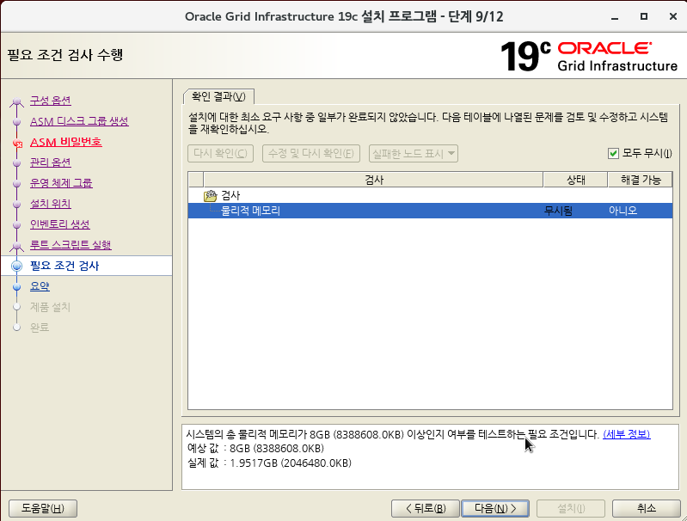Click the 실제 값 1.9517GB text line
The width and height of the screenshot is (687, 521).
click(269, 463)
